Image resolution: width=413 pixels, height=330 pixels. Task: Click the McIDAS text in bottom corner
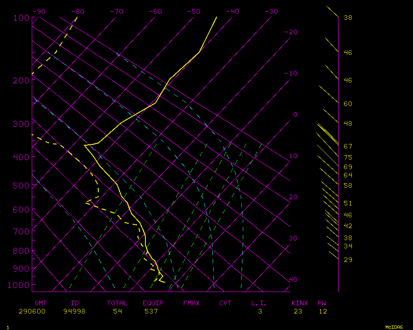pyautogui.click(x=394, y=327)
